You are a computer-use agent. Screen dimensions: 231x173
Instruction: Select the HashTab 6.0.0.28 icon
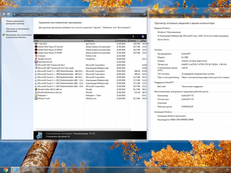(x=36, y=62)
